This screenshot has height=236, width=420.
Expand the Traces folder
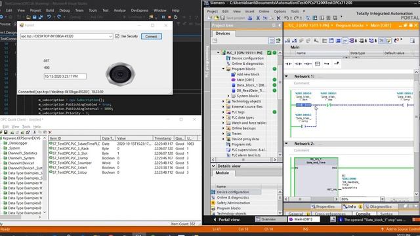[x=223, y=134]
